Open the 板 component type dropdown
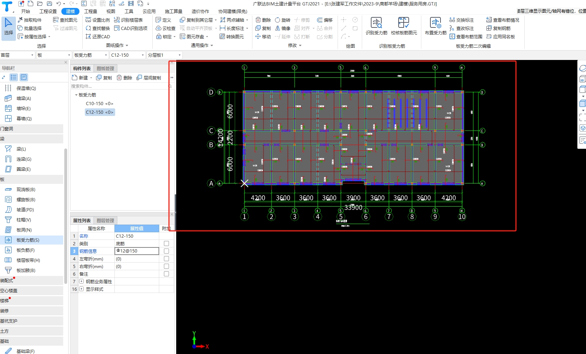586x354 pixels. [x=54, y=55]
